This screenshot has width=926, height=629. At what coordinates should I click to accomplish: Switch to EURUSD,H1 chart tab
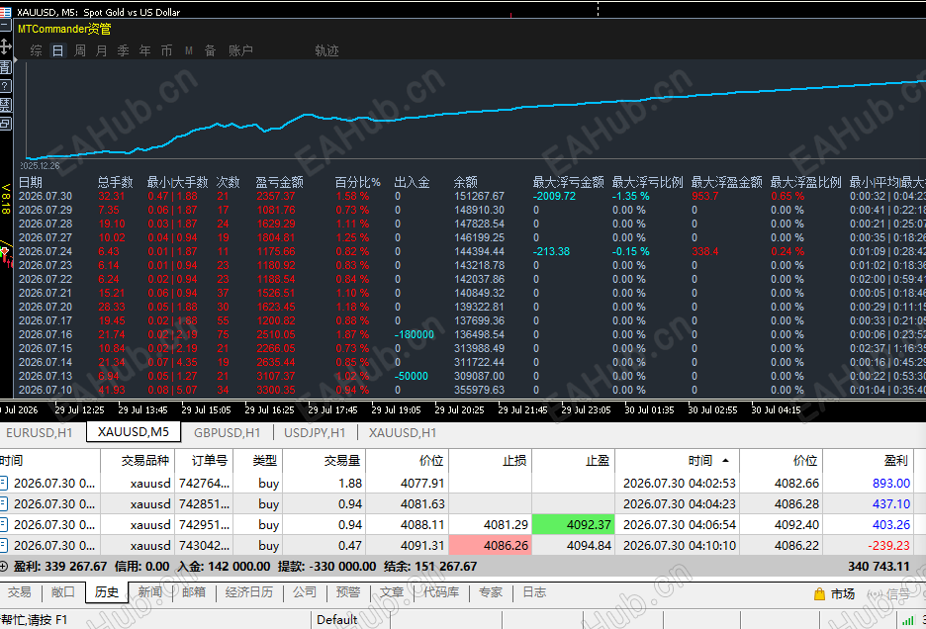[40, 433]
